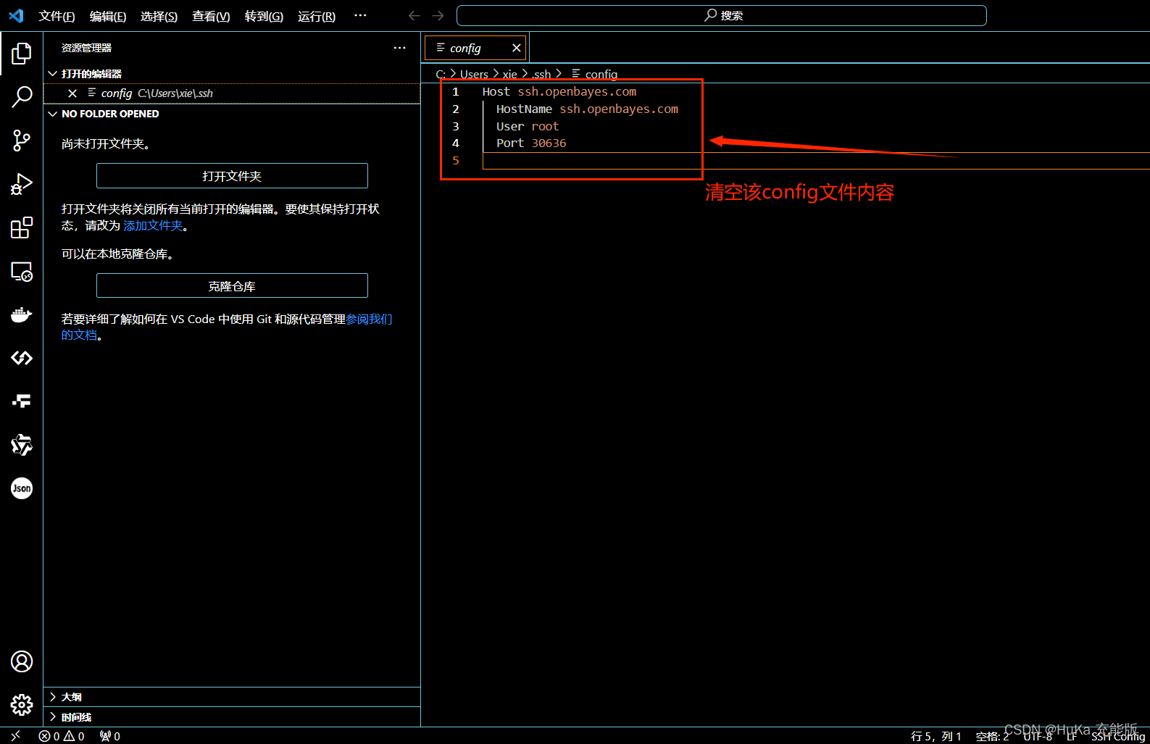The image size is (1150, 744).
Task: Follow the 添加文件夹 link
Action: tap(153, 225)
